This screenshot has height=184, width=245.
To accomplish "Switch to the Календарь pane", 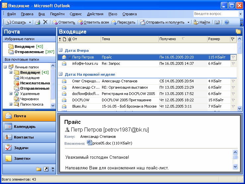I will click(x=29, y=127).
